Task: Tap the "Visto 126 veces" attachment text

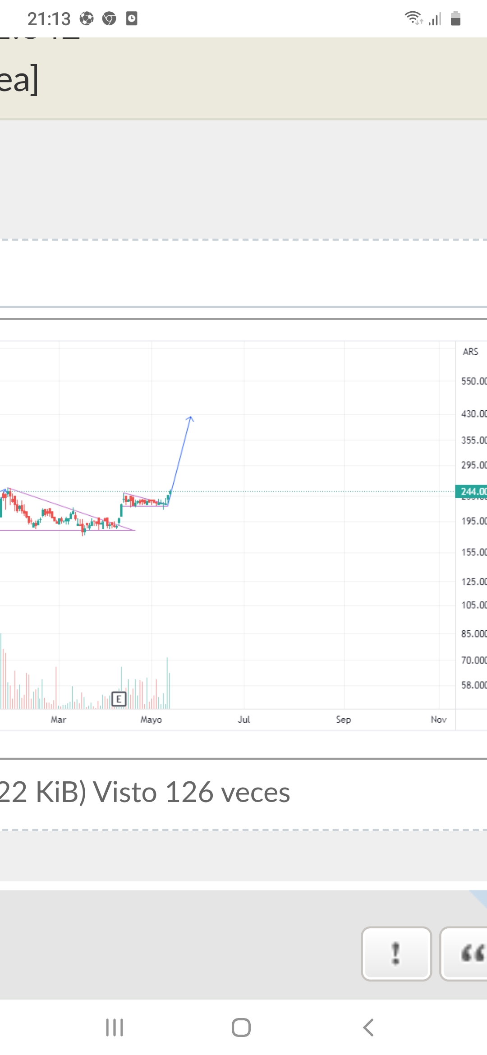Action: click(191, 792)
